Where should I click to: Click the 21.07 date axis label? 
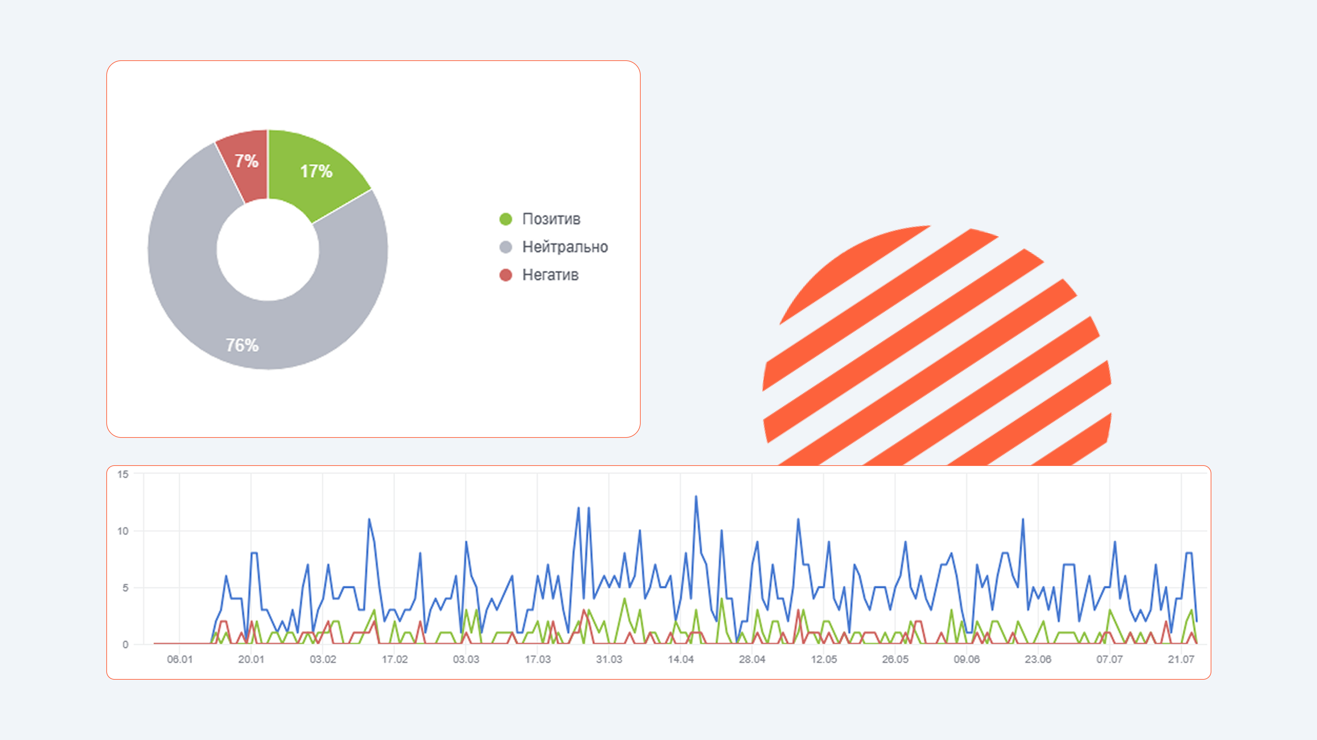pos(1181,659)
